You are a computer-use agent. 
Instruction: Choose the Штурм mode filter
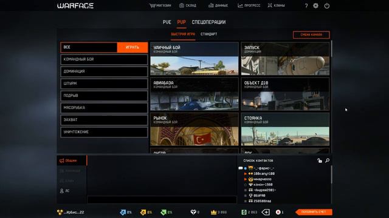click(104, 84)
